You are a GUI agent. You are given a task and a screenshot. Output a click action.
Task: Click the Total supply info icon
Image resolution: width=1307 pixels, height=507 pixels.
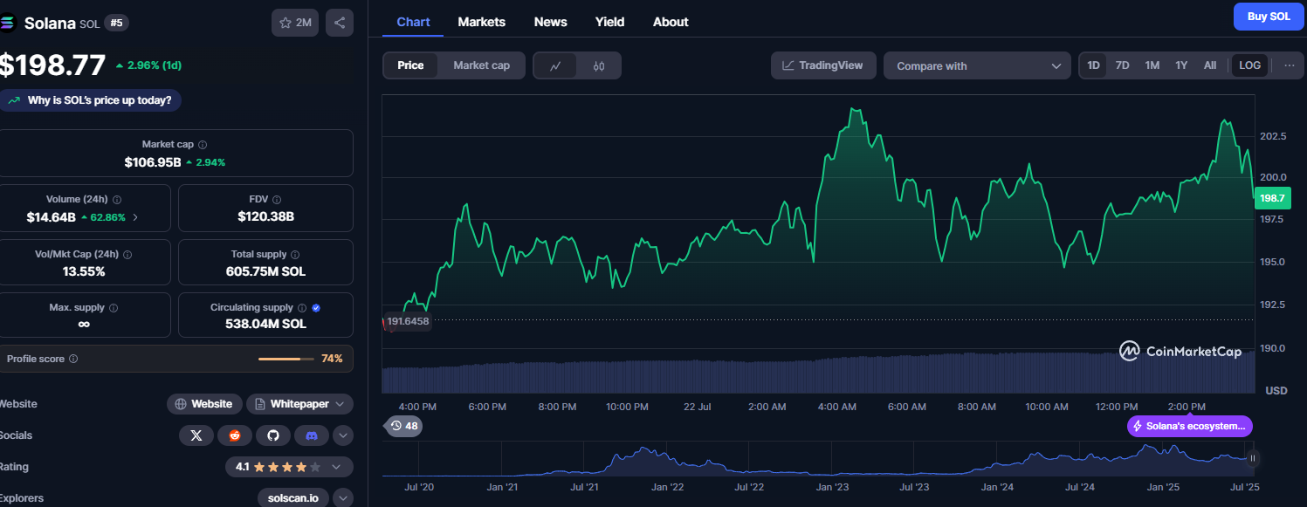point(296,255)
